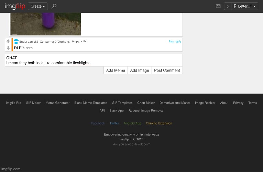Open the search magnifier icon
Screen dimensions: 263x172
click(x=54, y=6)
